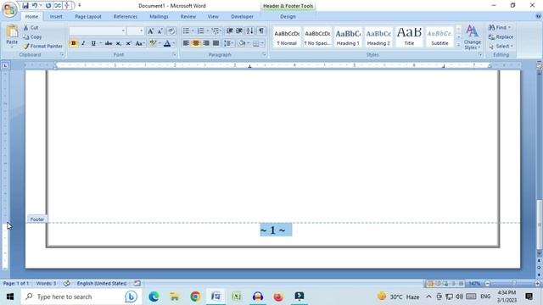Apply the font color swatch

point(167,43)
